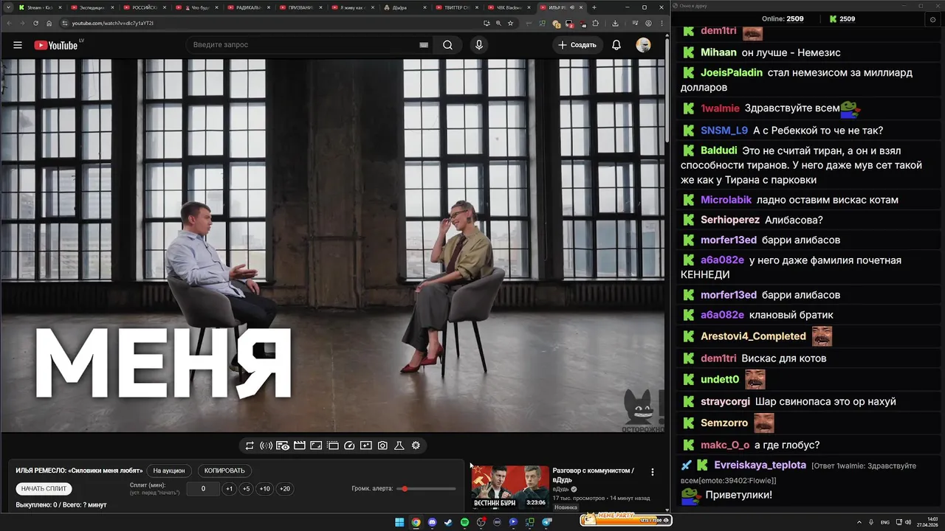
Task: Open Discord from the taskbar
Action: 432,522
